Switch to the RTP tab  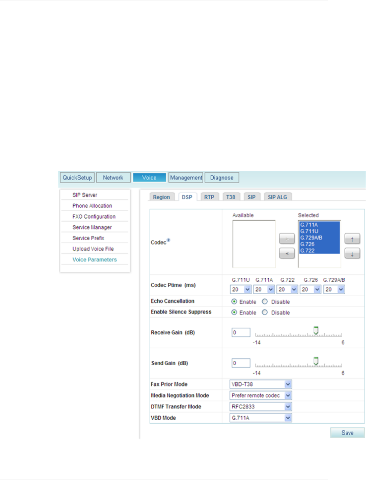(x=209, y=197)
